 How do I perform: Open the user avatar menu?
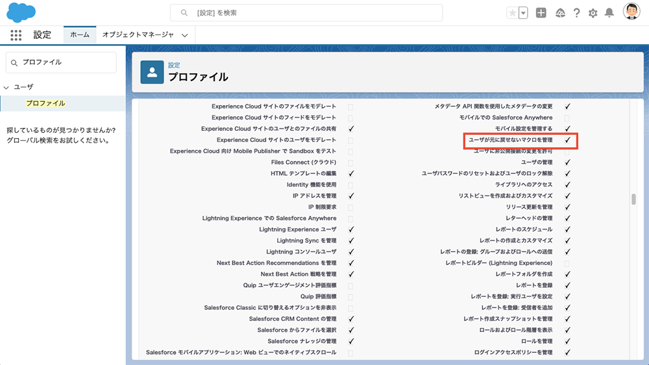click(x=631, y=12)
